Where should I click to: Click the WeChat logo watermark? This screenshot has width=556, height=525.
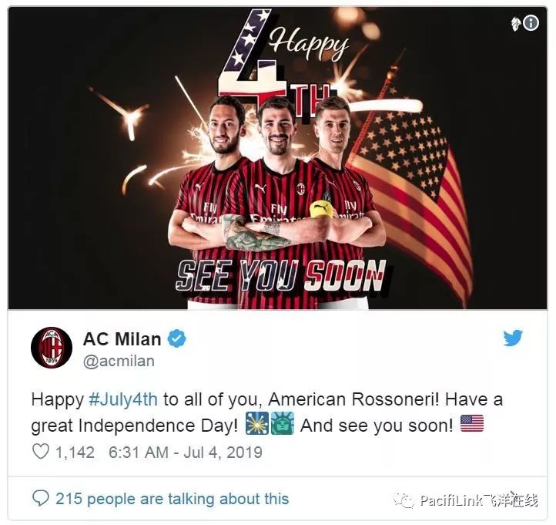tap(404, 500)
